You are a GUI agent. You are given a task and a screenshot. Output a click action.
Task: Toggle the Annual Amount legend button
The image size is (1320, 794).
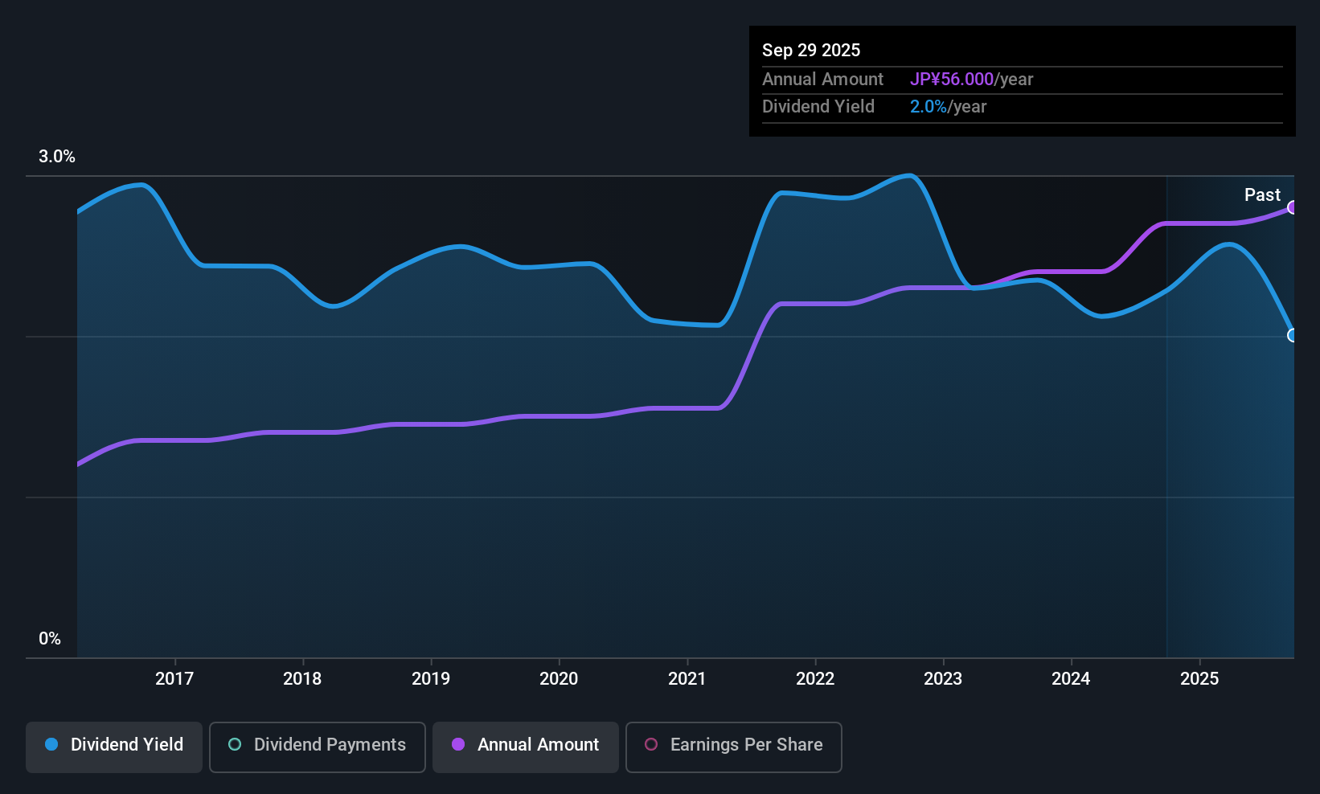coord(526,745)
